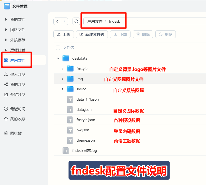The height and width of the screenshot is (185, 206).
Task: Collapse the deskdata folder tree
Action: pos(58,58)
